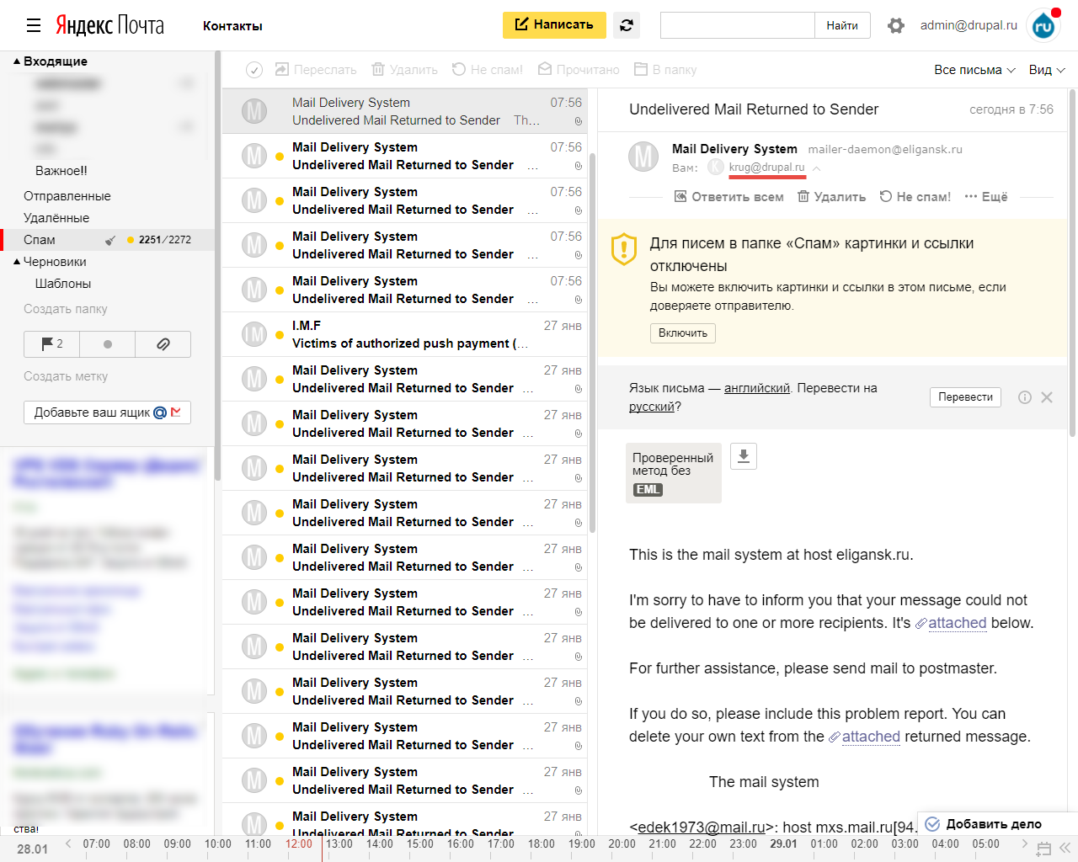1078x862 pixels.
Task: Show translation info icon
Action: coord(1025,397)
